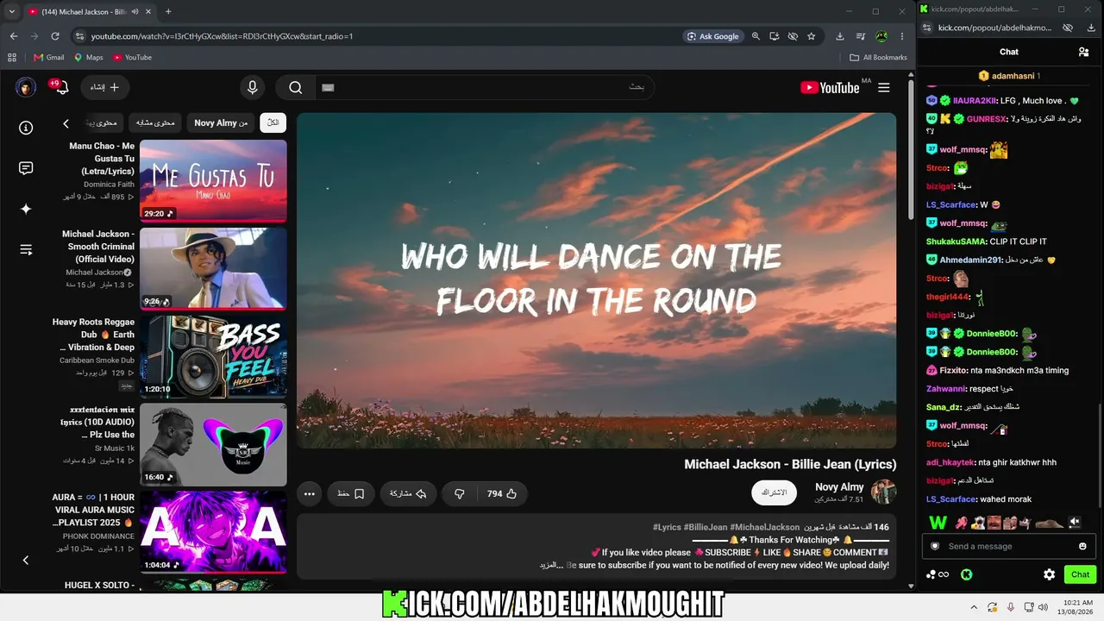Show hidden icons in the system tray

974,607
